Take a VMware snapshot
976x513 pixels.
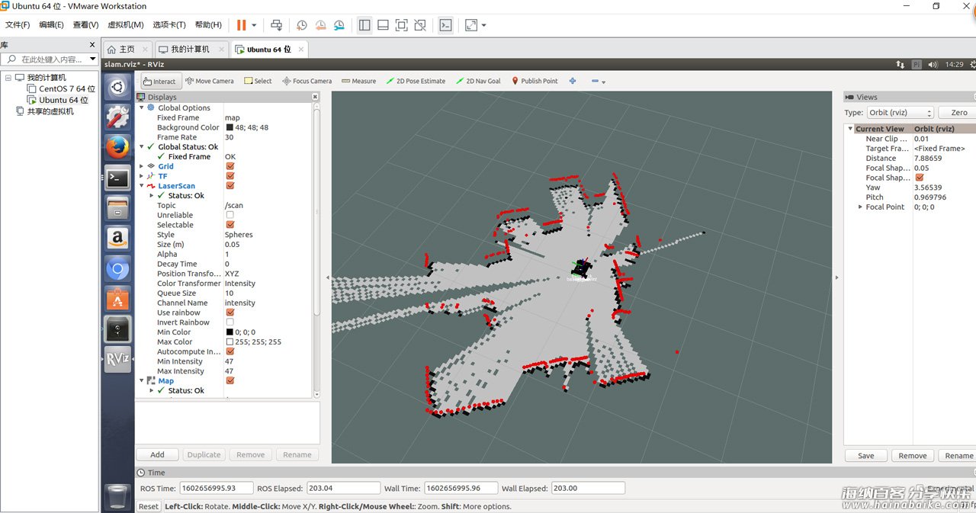click(x=302, y=25)
